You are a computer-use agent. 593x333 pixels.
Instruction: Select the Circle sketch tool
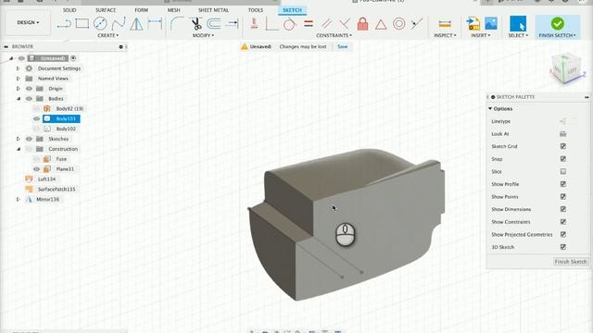[x=100, y=24]
